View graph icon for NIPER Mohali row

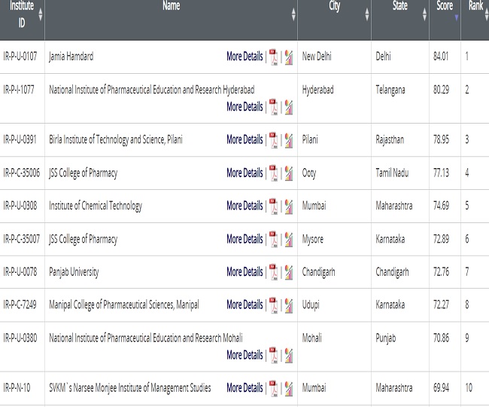[x=288, y=355]
